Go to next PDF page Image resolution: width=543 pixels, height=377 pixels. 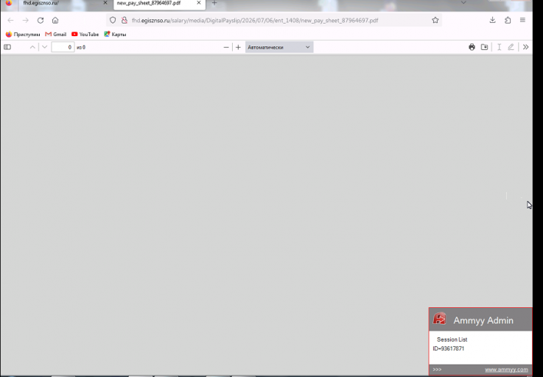click(x=44, y=47)
